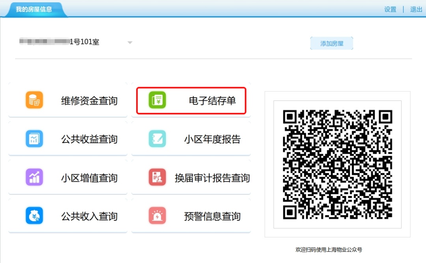Open the 电子结存单 text label
Screen dimensions: 426x263
(x=212, y=101)
